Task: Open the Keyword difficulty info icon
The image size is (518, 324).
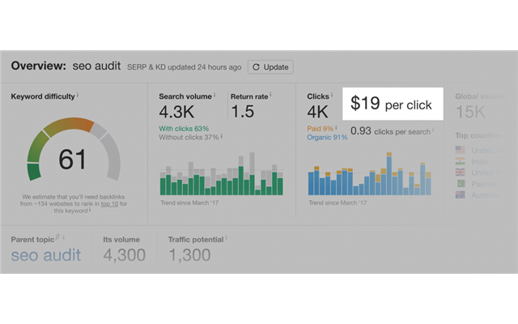Action: click(79, 96)
